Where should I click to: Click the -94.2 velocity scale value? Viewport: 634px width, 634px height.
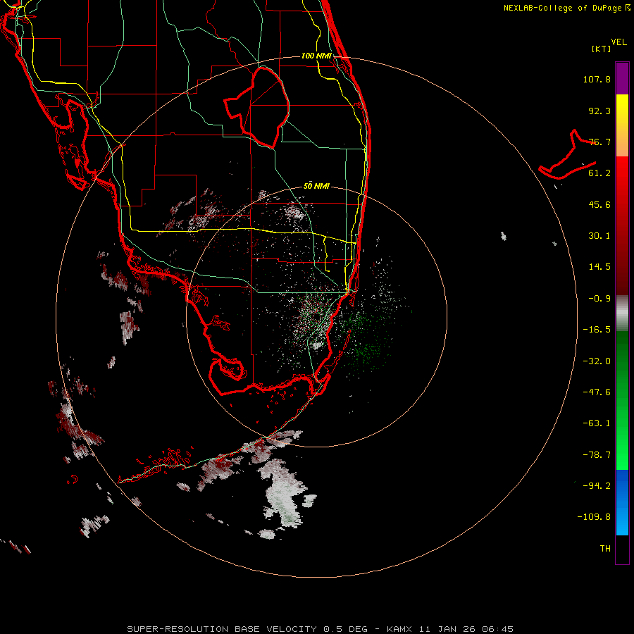point(597,486)
